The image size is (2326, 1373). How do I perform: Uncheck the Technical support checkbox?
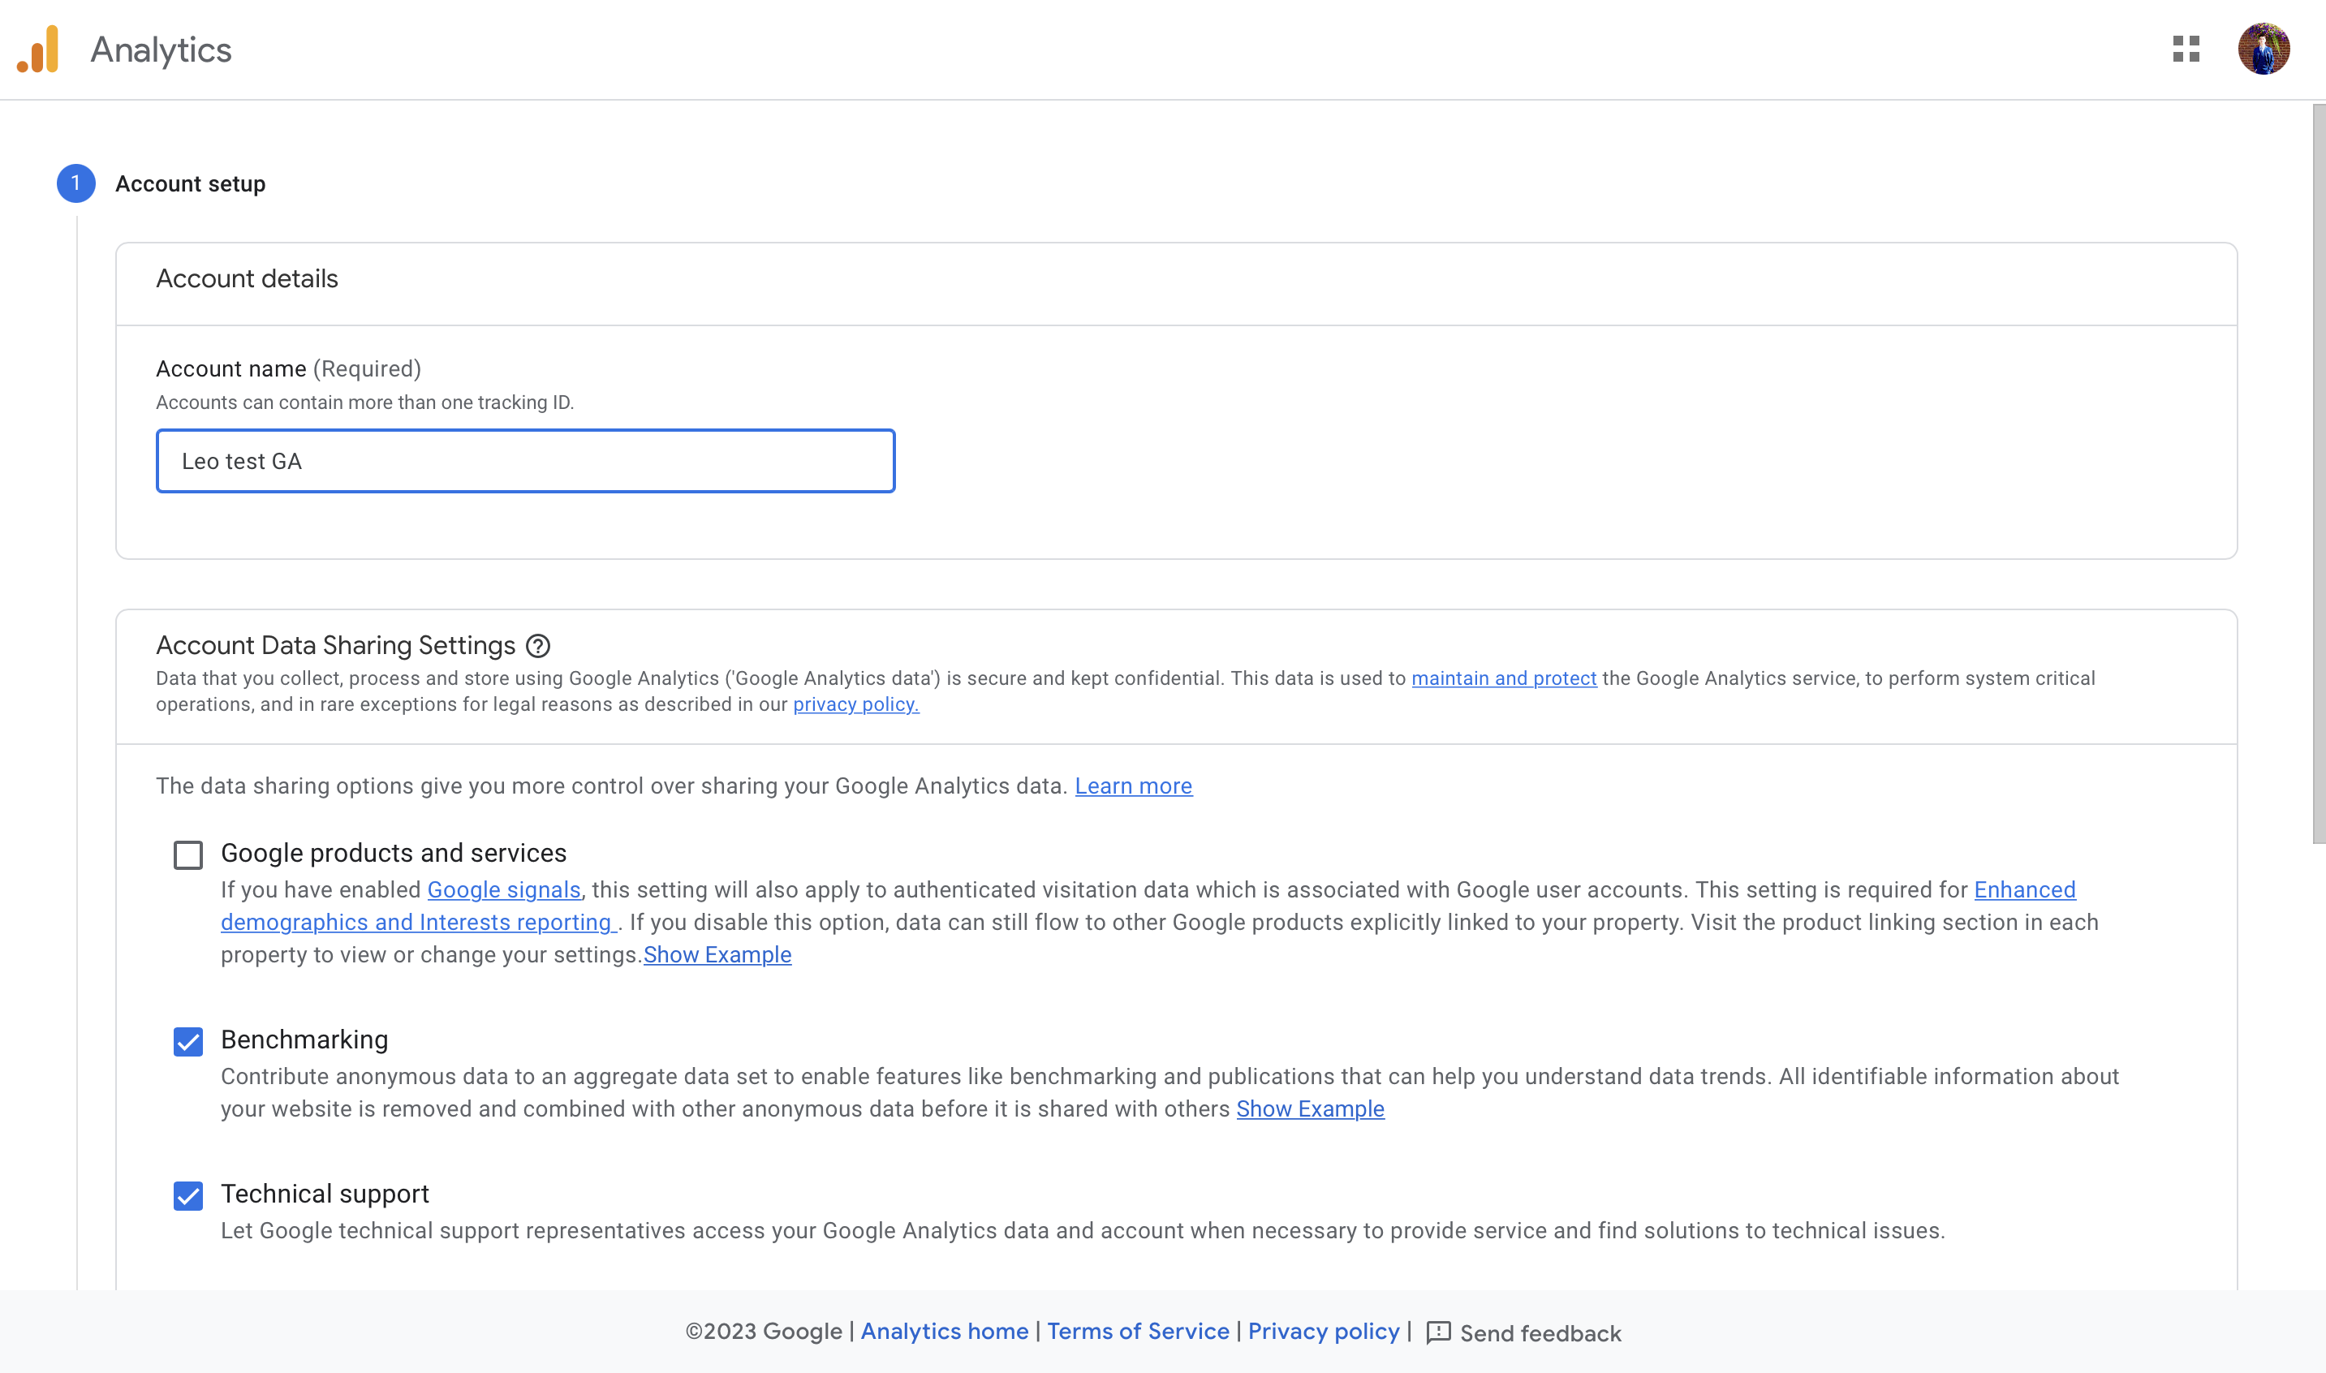(187, 1195)
